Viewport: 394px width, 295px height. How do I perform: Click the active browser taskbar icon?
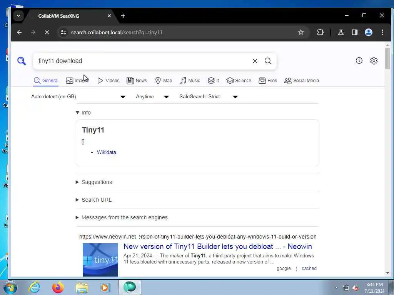click(x=130, y=287)
